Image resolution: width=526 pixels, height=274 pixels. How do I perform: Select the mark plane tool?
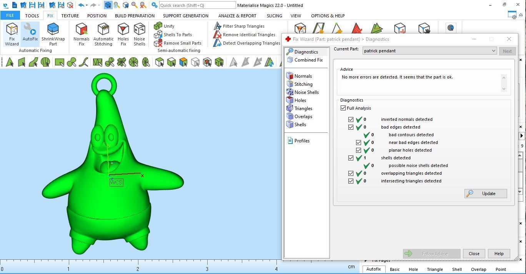pos(22,62)
